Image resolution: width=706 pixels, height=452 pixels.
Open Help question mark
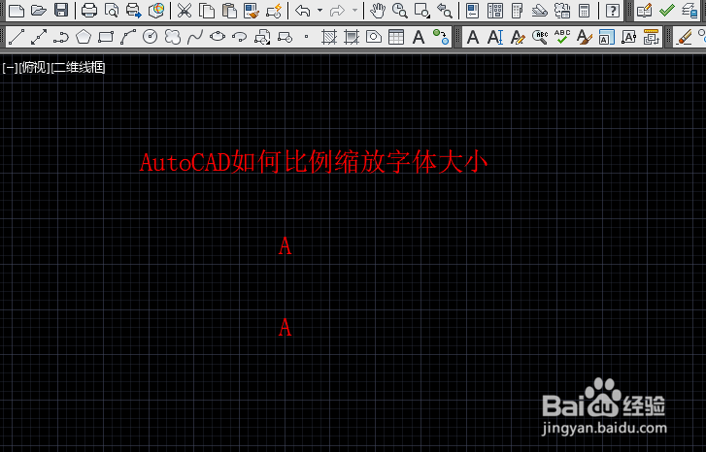pyautogui.click(x=612, y=10)
